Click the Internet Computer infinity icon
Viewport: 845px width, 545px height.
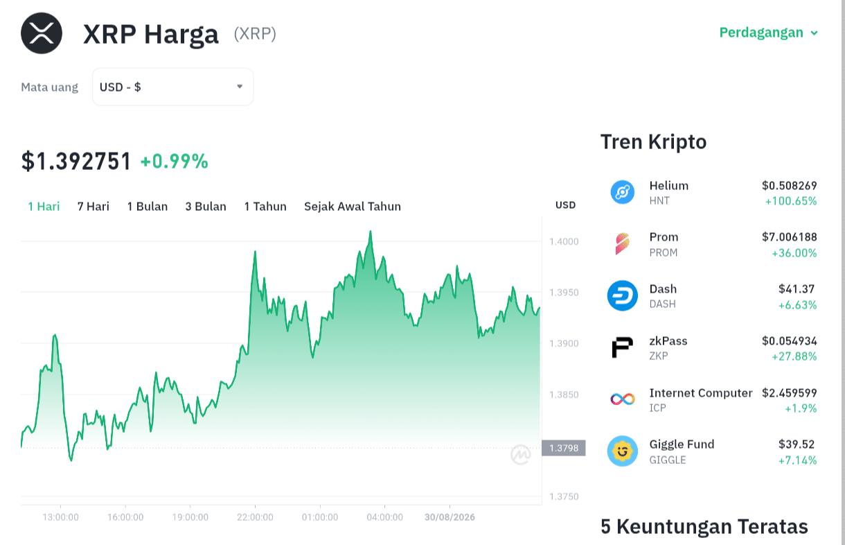(622, 399)
